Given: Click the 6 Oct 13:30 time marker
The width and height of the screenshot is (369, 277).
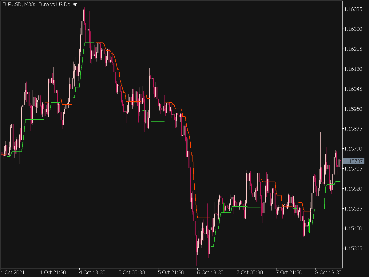Looking at the screenshot, I should tap(210, 272).
